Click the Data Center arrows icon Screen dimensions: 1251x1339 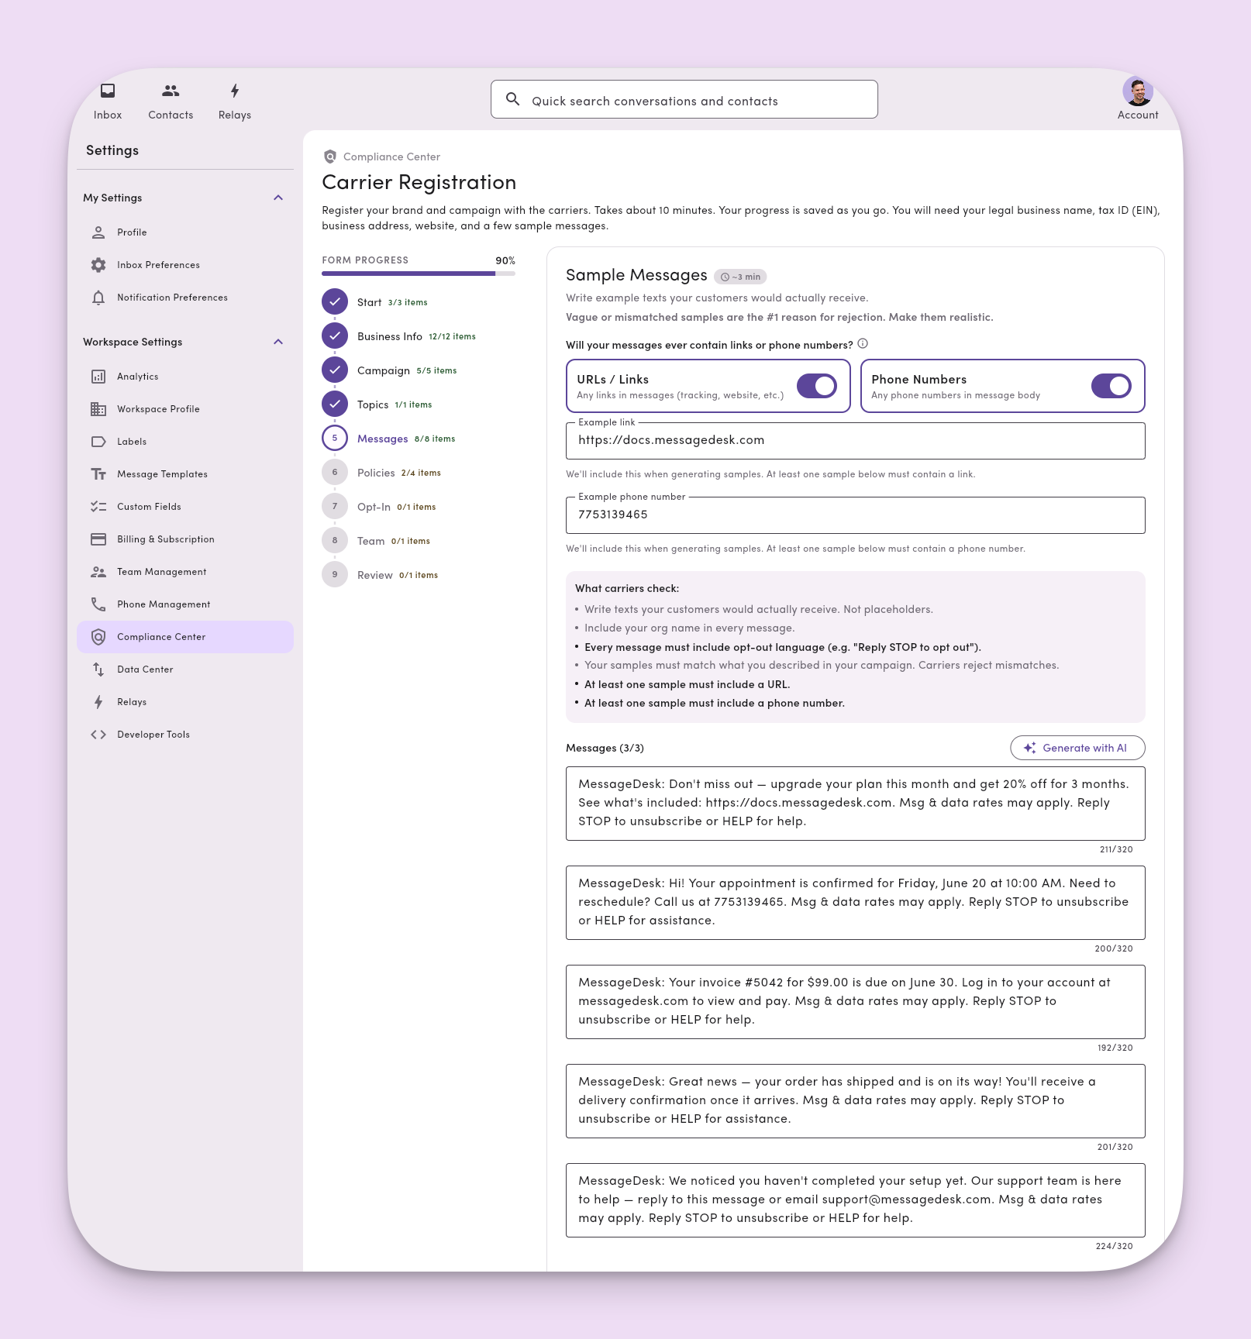[98, 669]
